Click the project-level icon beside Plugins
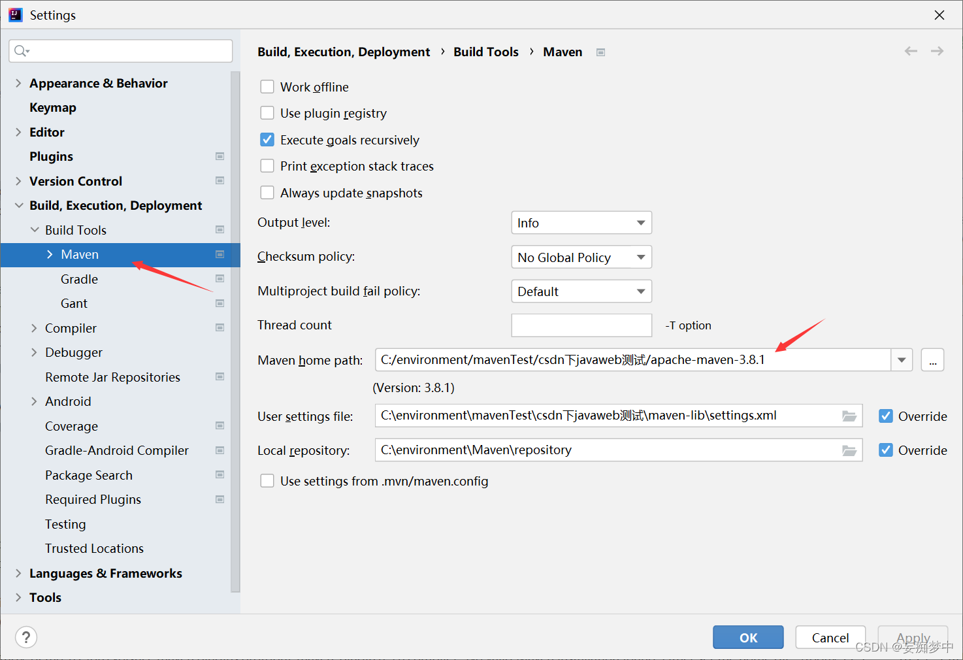963x660 pixels. pyautogui.click(x=220, y=156)
